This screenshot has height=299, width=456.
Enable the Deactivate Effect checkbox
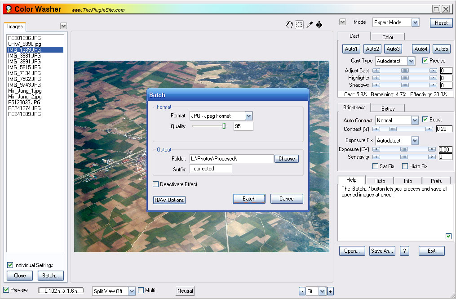click(156, 184)
